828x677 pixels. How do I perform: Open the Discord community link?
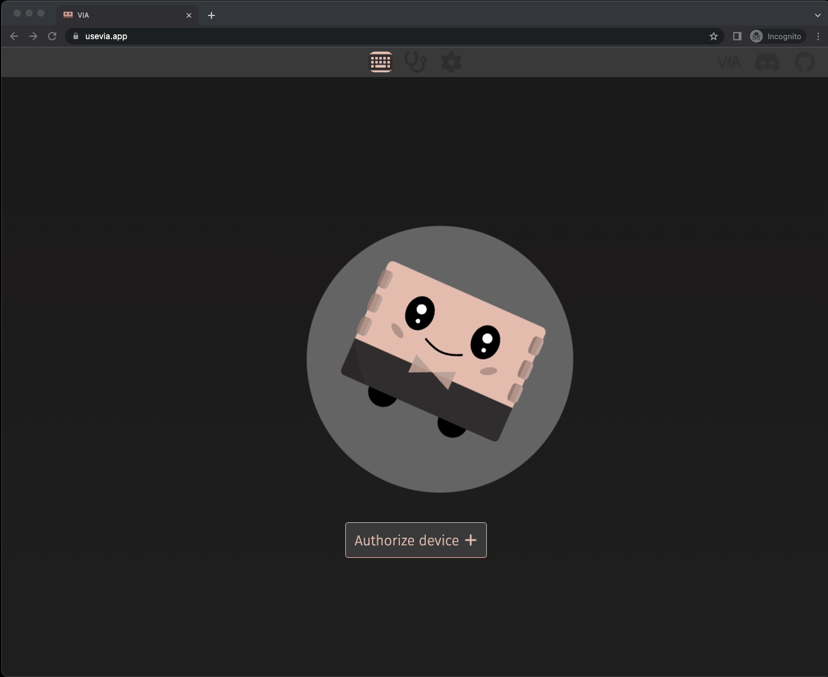(767, 62)
